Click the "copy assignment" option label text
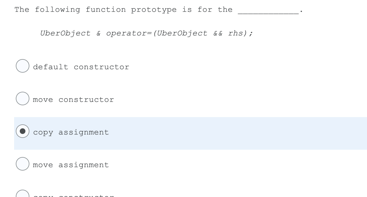 (x=71, y=132)
